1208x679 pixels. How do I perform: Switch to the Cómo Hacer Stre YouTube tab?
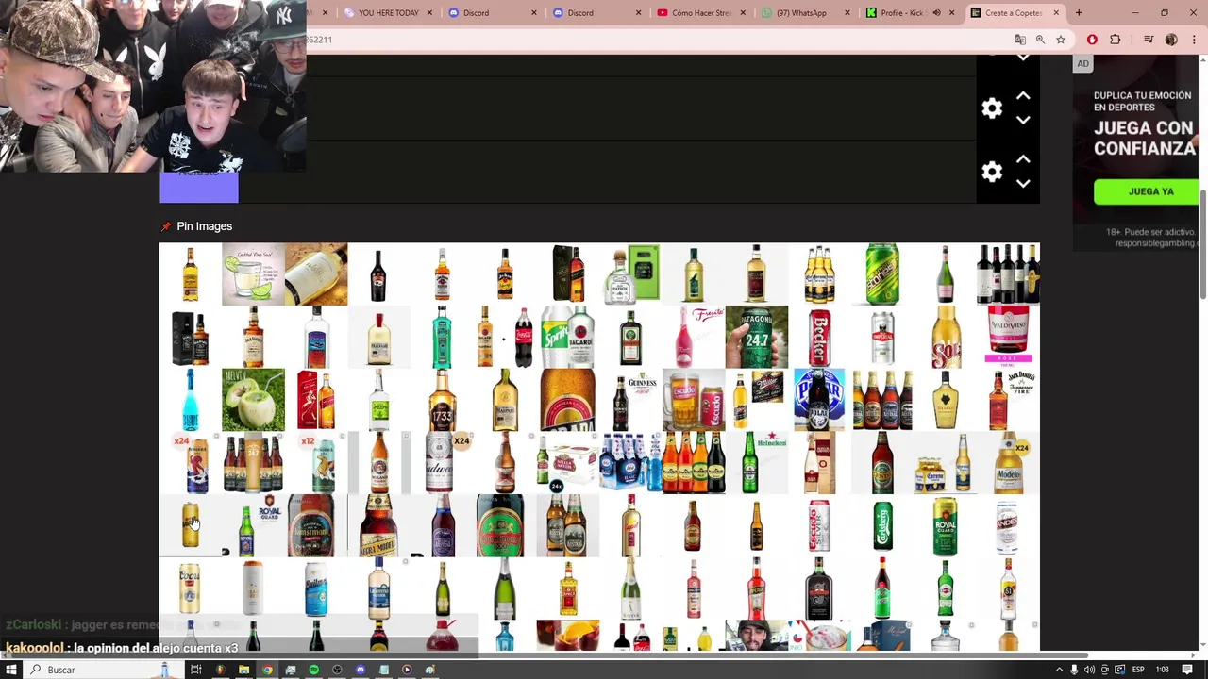(x=700, y=13)
